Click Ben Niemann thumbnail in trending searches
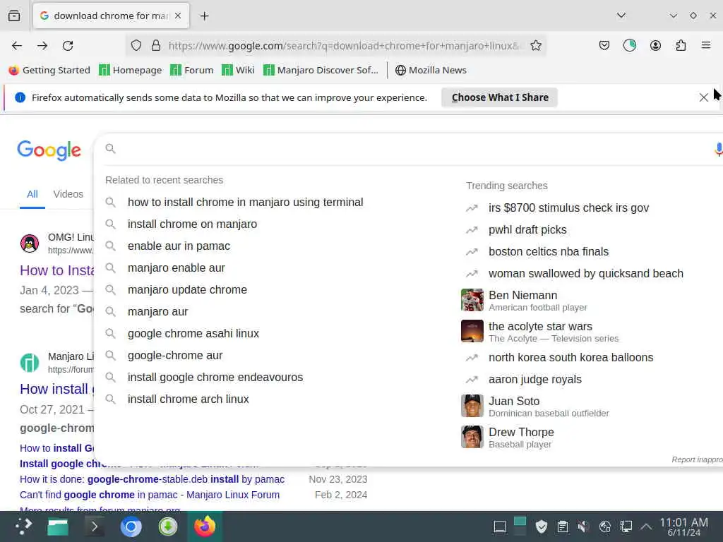723x542 pixels. [472, 300]
